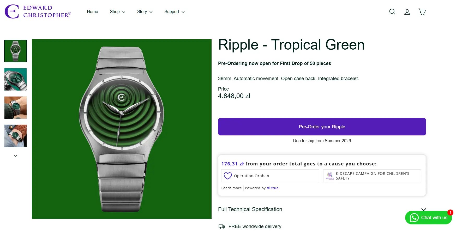Open the Support dropdown menu
This screenshot has width=456, height=233.
tap(174, 12)
